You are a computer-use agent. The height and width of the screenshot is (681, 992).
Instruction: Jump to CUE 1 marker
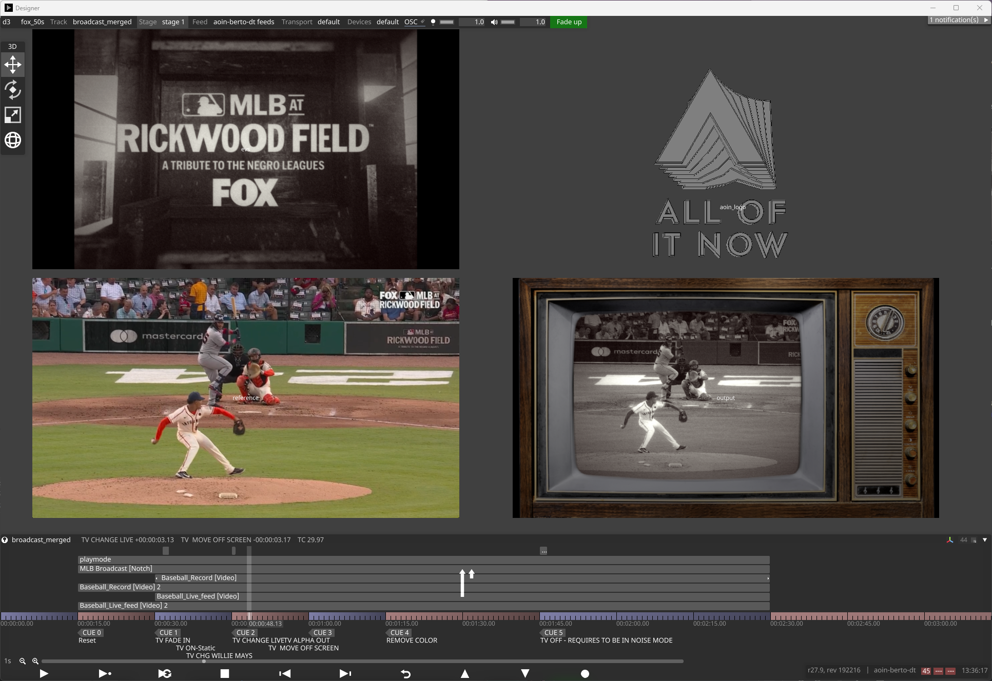point(167,633)
